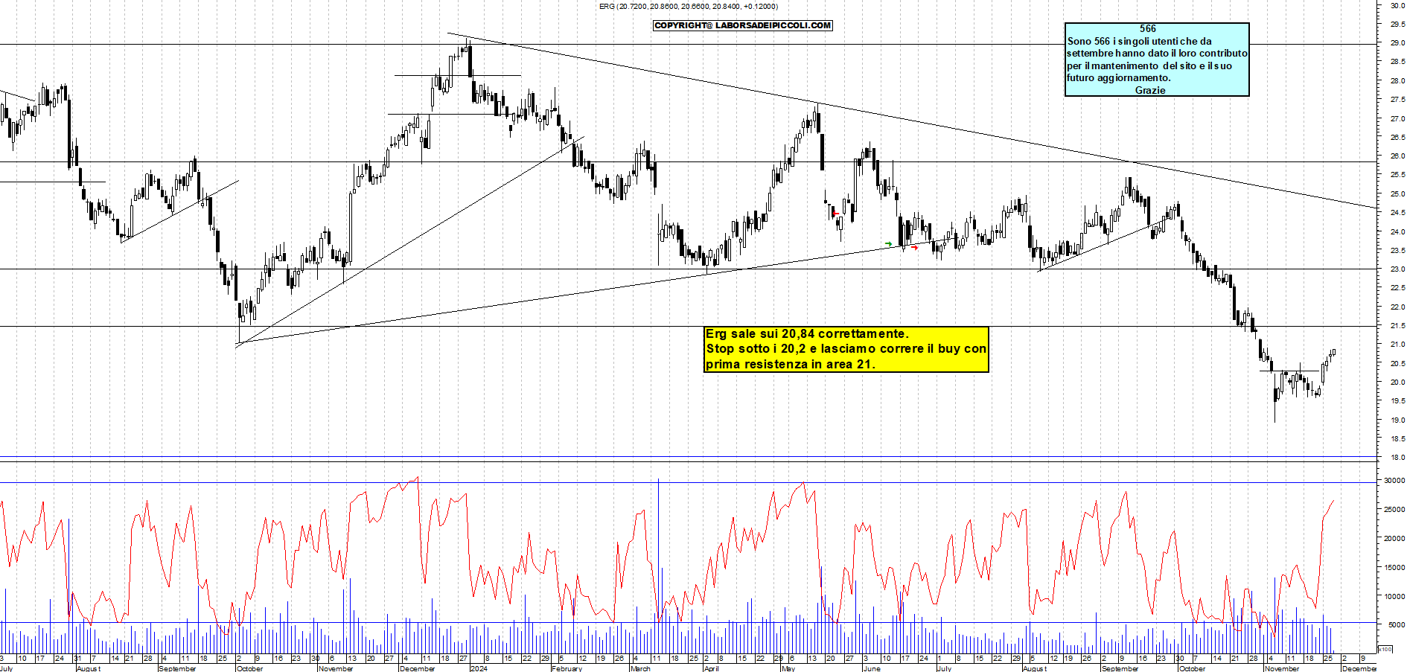Click the 25.0 price axis label
Screen dimensions: 1407x672
1397,194
